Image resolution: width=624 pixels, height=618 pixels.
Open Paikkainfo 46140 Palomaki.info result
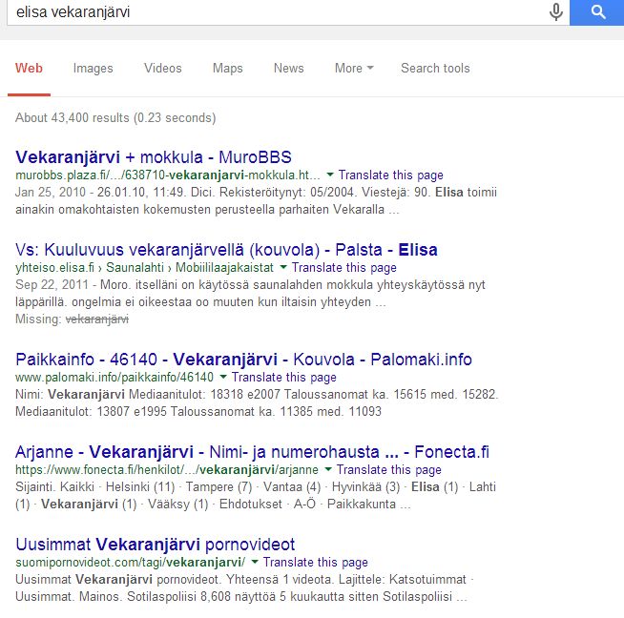243,360
